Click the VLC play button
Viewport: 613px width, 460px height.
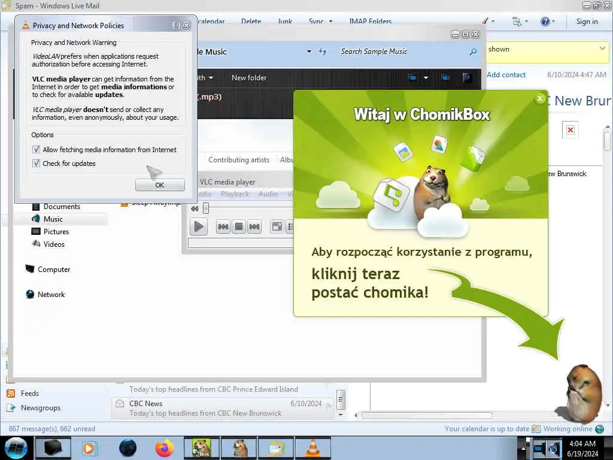[x=199, y=226]
